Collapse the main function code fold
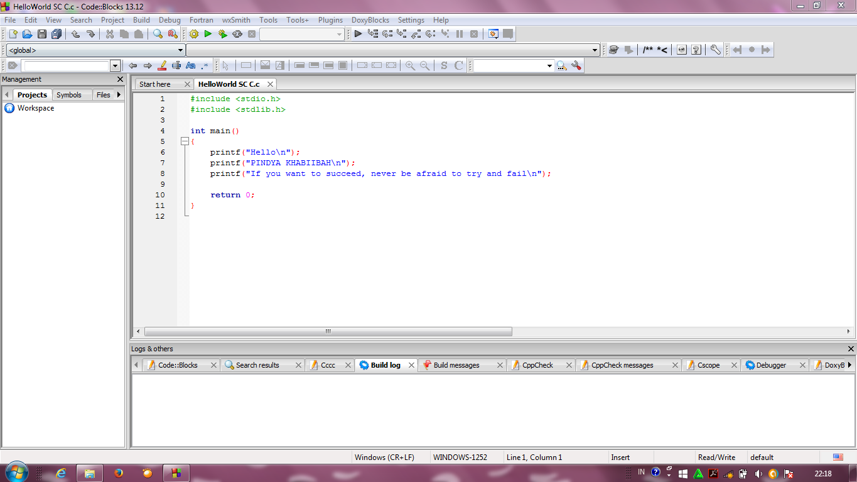 [185, 141]
